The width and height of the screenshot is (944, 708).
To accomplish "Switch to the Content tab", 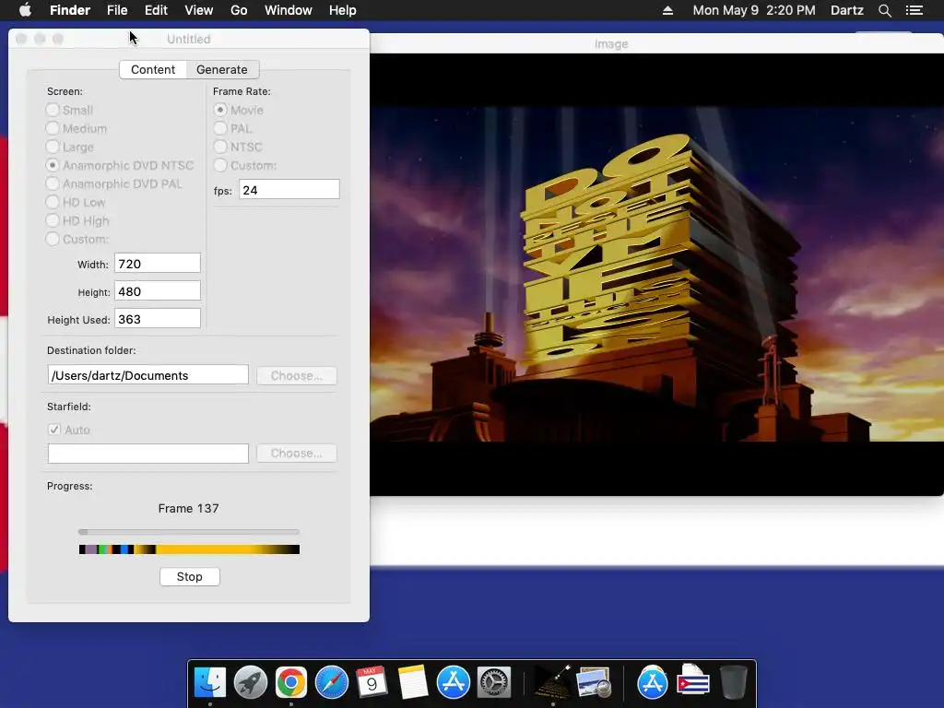I will click(153, 69).
